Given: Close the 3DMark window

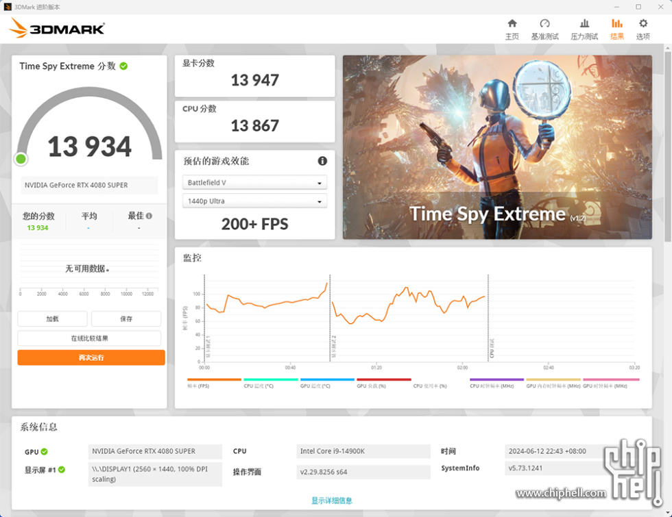Looking at the screenshot, I should pyautogui.click(x=660, y=7).
